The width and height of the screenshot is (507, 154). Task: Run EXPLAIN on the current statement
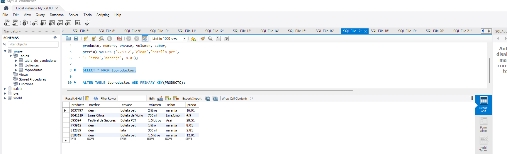(x=102, y=38)
